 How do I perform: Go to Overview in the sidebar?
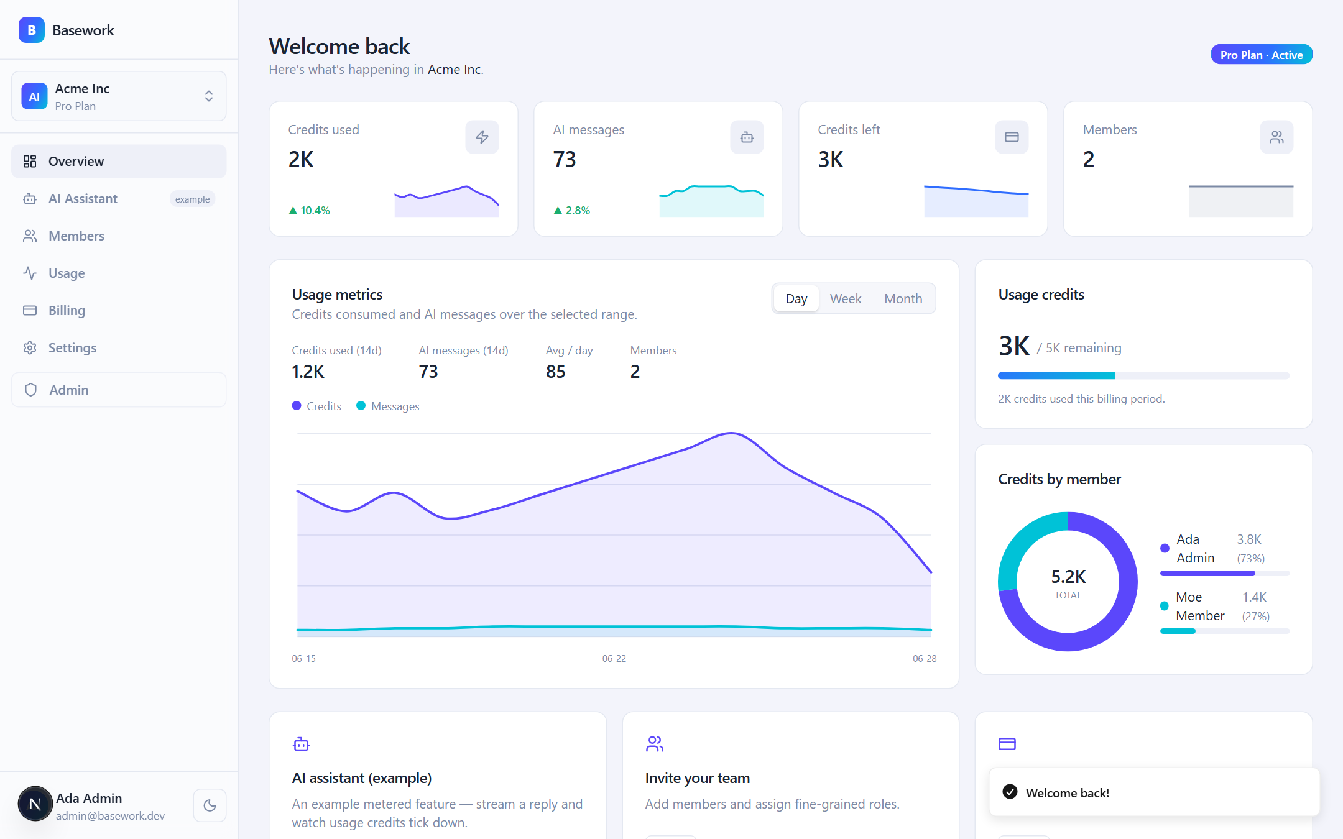pos(119,162)
